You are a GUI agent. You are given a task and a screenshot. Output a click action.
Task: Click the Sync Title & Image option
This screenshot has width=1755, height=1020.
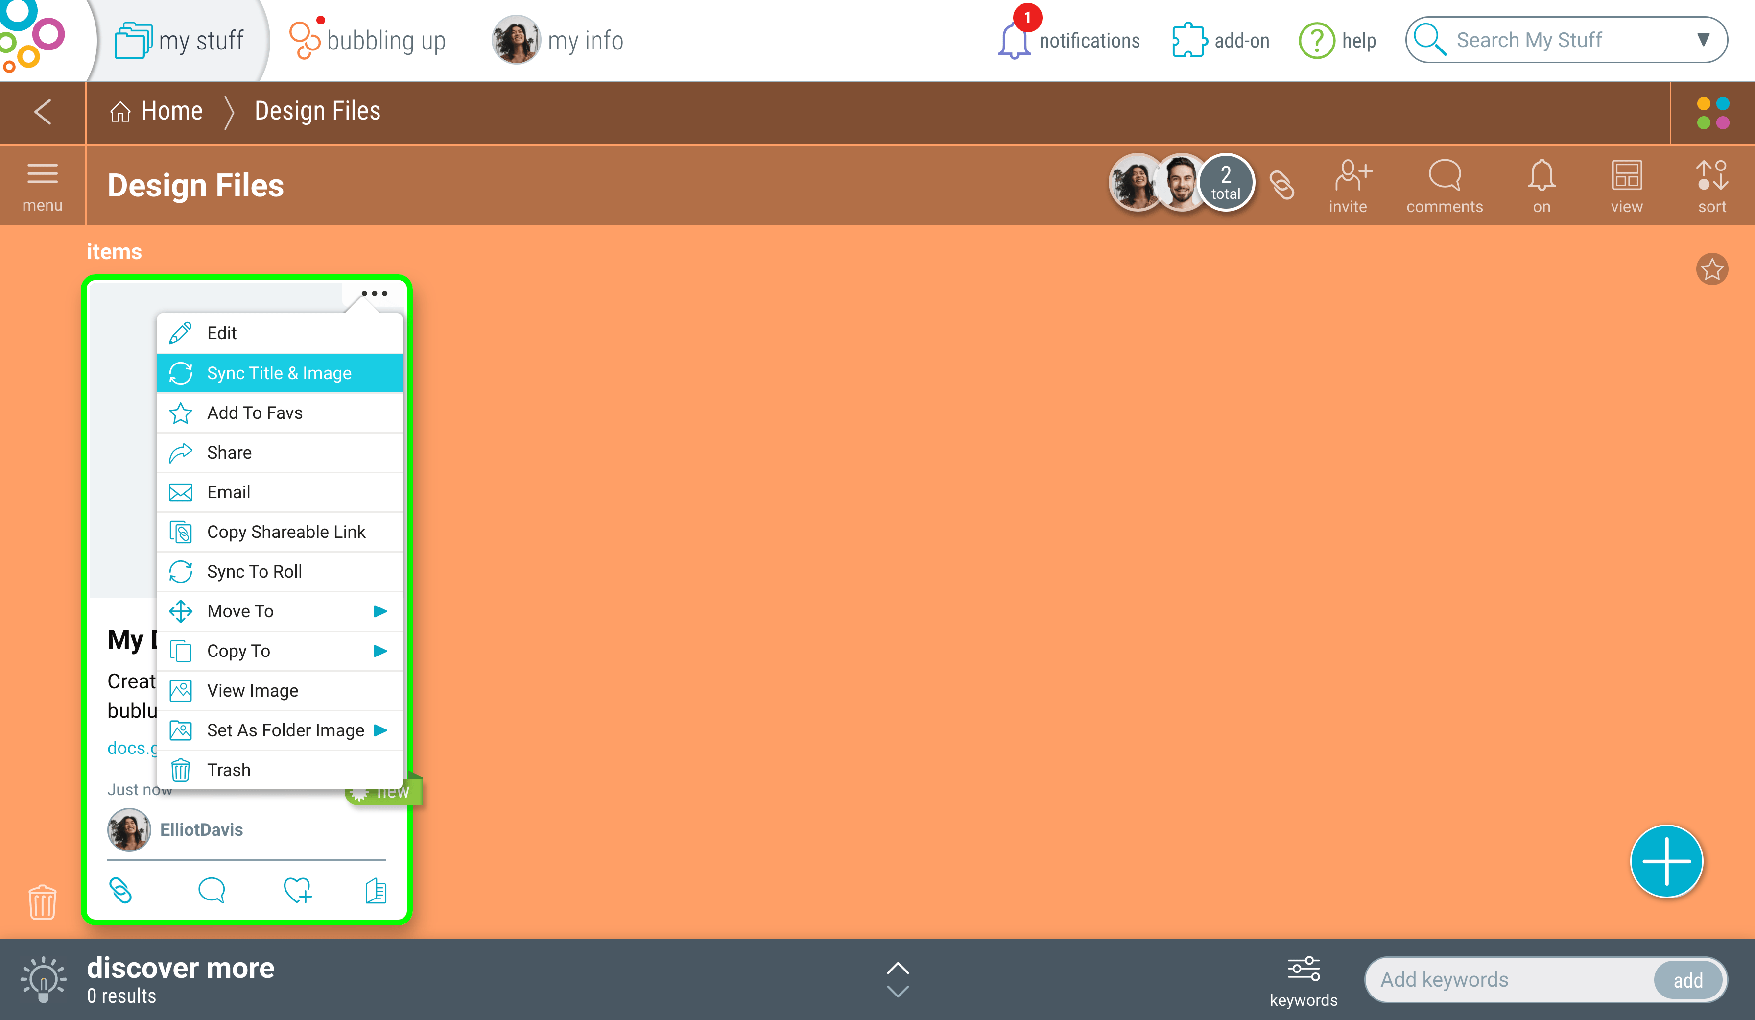pos(279,373)
